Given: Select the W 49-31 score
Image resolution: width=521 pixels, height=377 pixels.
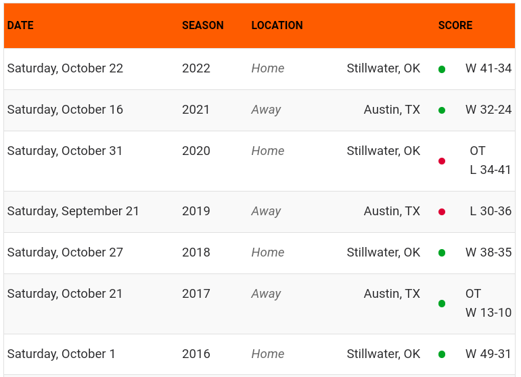Looking at the screenshot, I should (488, 354).
